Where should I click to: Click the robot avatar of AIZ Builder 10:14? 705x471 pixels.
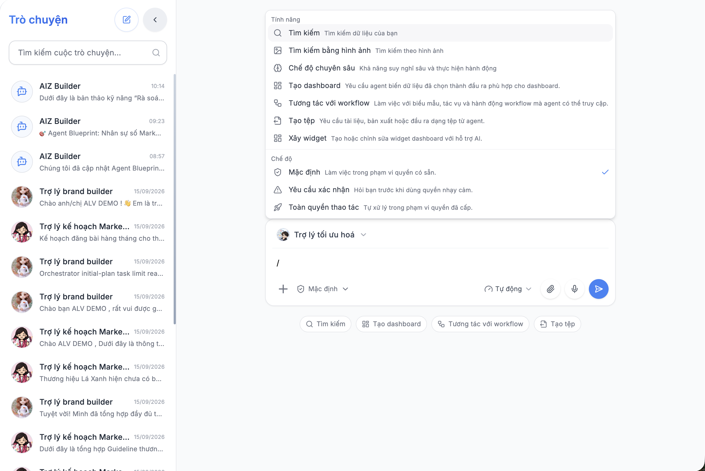(x=22, y=92)
